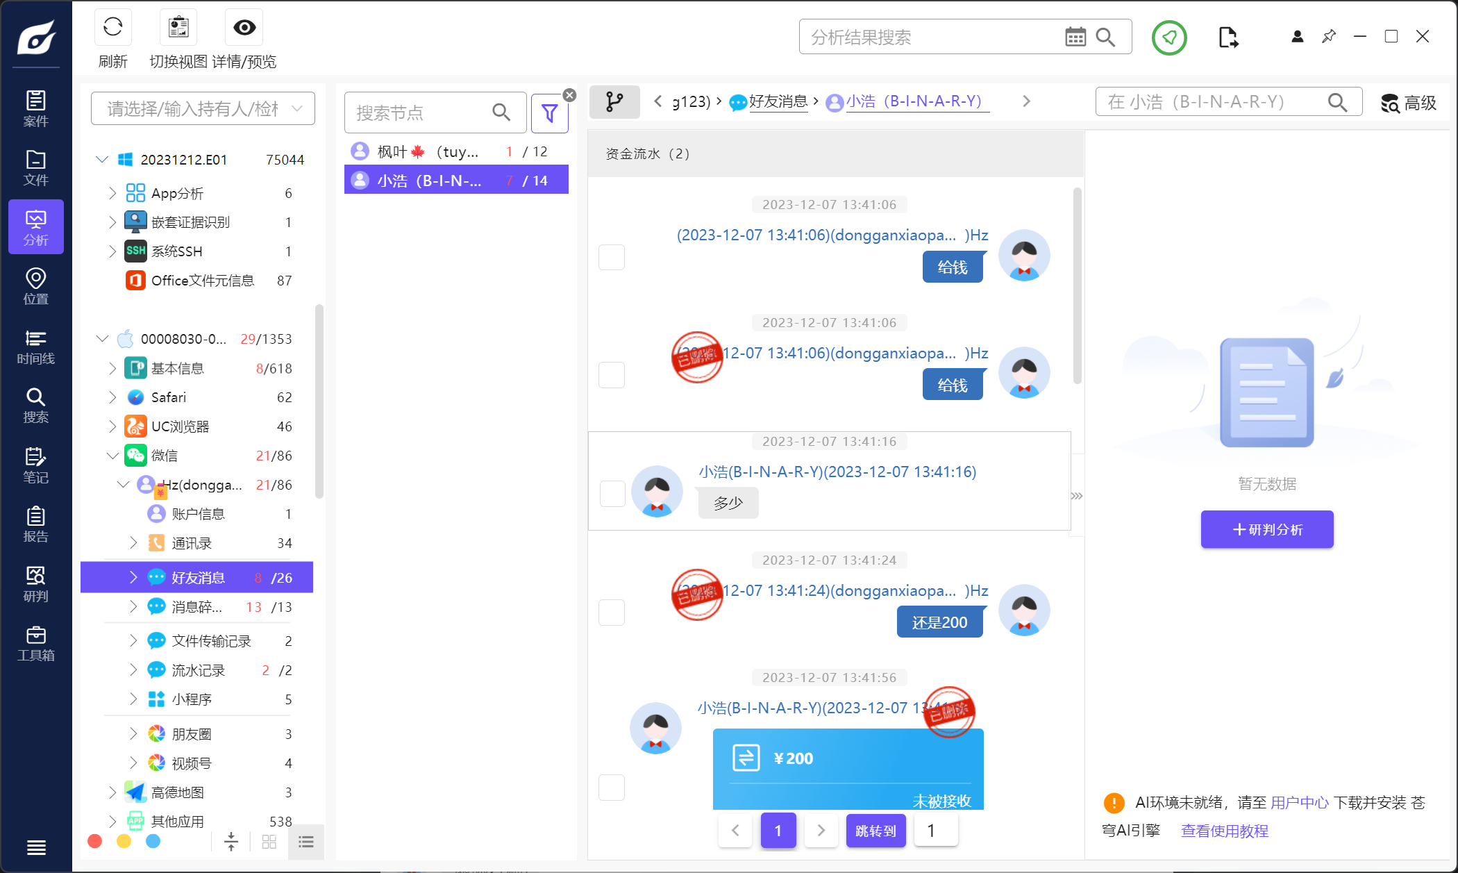Image resolution: width=1458 pixels, height=873 pixels.
Task: Click the red color tag dot
Action: pos(95,841)
